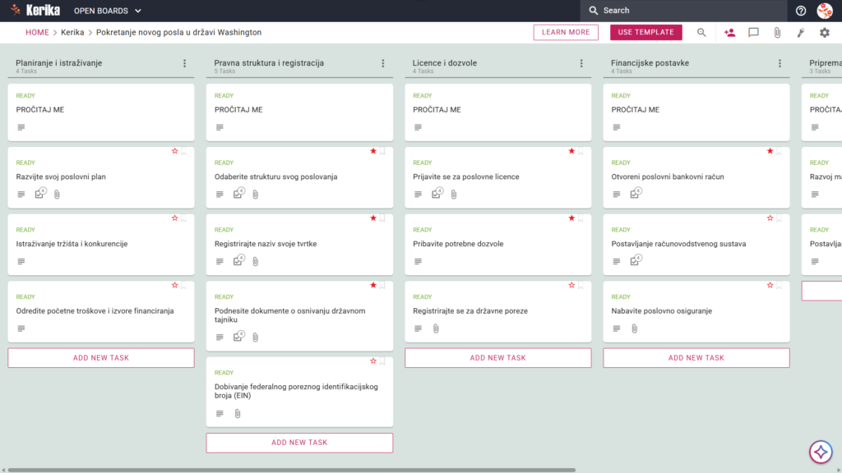This screenshot has height=473, width=842.
Task: Open Financijske postavke column menu
Action: click(780, 63)
